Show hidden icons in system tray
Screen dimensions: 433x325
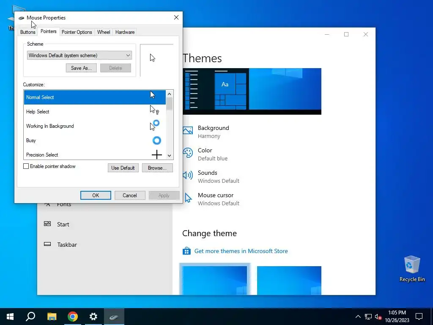[x=358, y=317]
